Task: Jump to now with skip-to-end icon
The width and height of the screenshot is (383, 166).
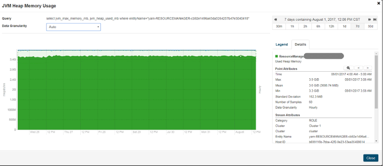Action: [375, 19]
